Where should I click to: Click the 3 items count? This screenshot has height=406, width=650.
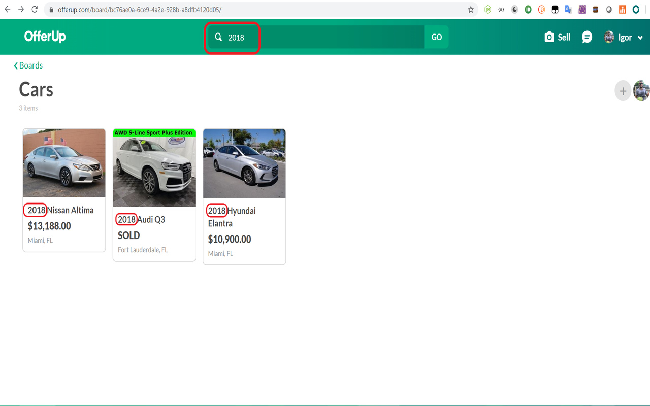pyautogui.click(x=28, y=108)
